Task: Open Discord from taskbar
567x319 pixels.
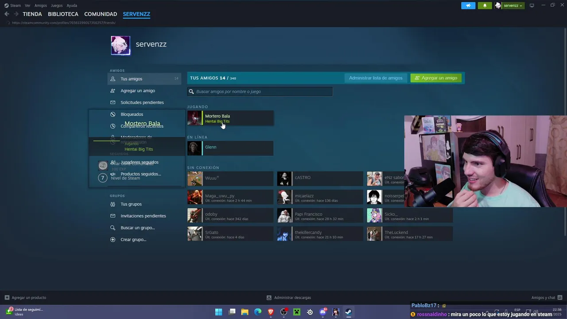Action: coord(323,312)
